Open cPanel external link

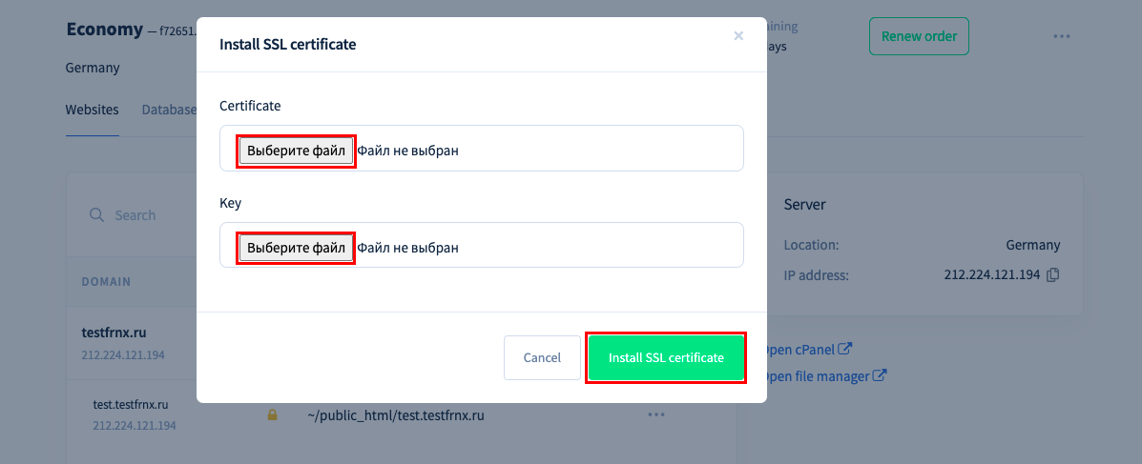point(805,349)
